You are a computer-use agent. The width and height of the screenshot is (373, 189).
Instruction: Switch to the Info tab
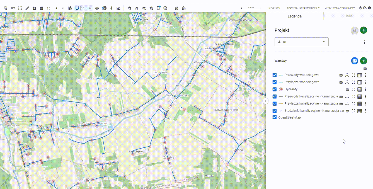(x=349, y=16)
